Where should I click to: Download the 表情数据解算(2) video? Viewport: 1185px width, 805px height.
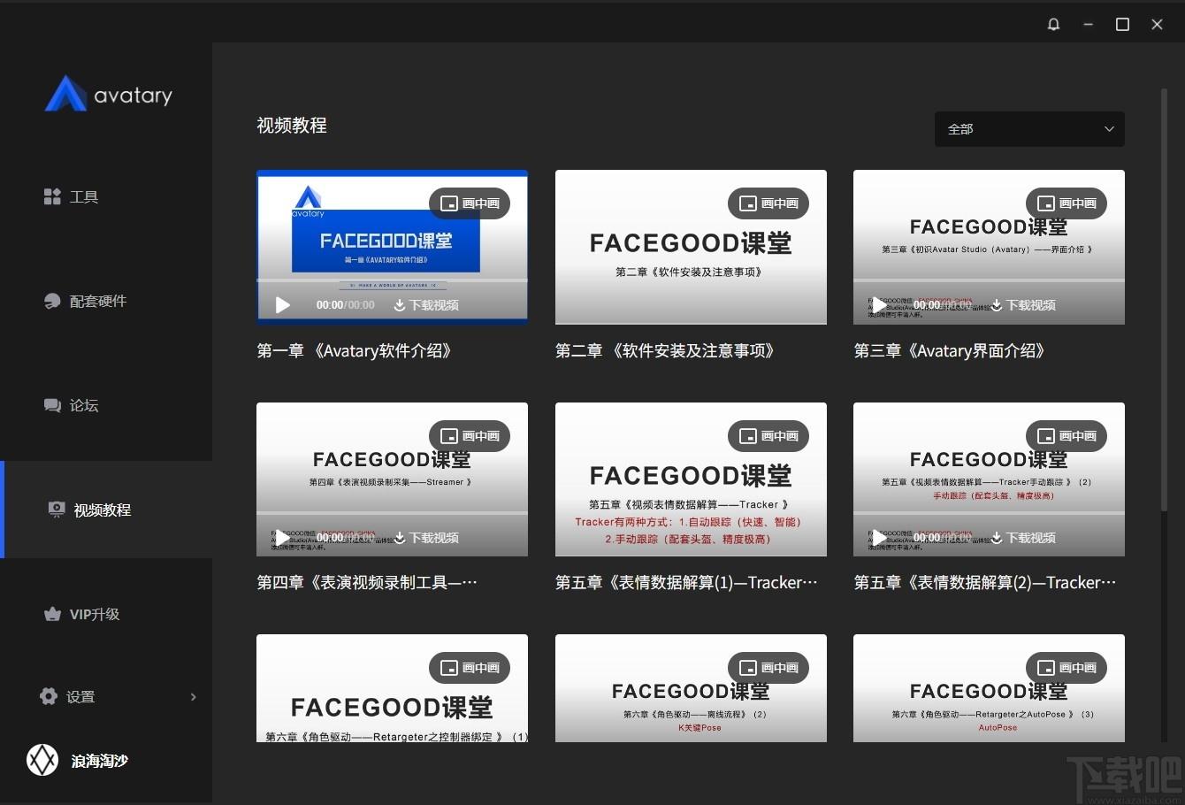1023,538
